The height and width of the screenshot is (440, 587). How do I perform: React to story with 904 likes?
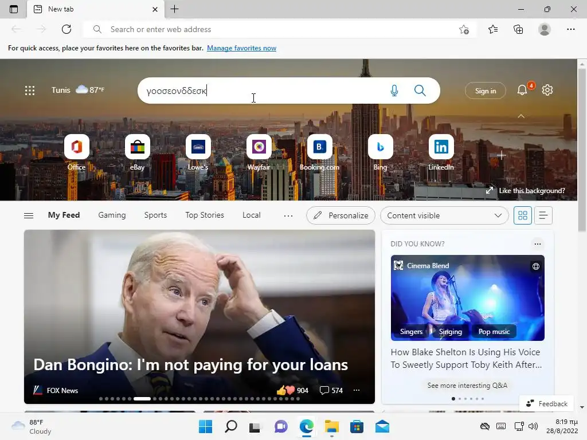click(x=292, y=390)
